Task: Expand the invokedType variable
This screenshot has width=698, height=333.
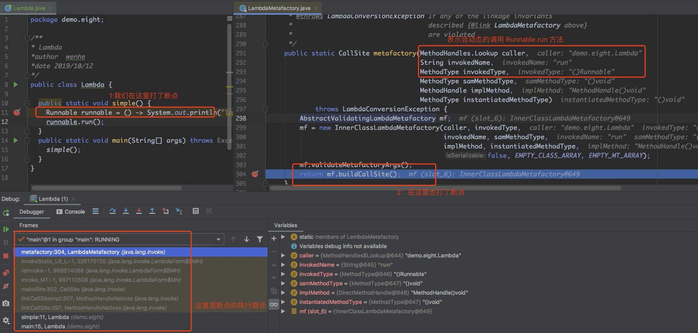Action: [x=283, y=274]
